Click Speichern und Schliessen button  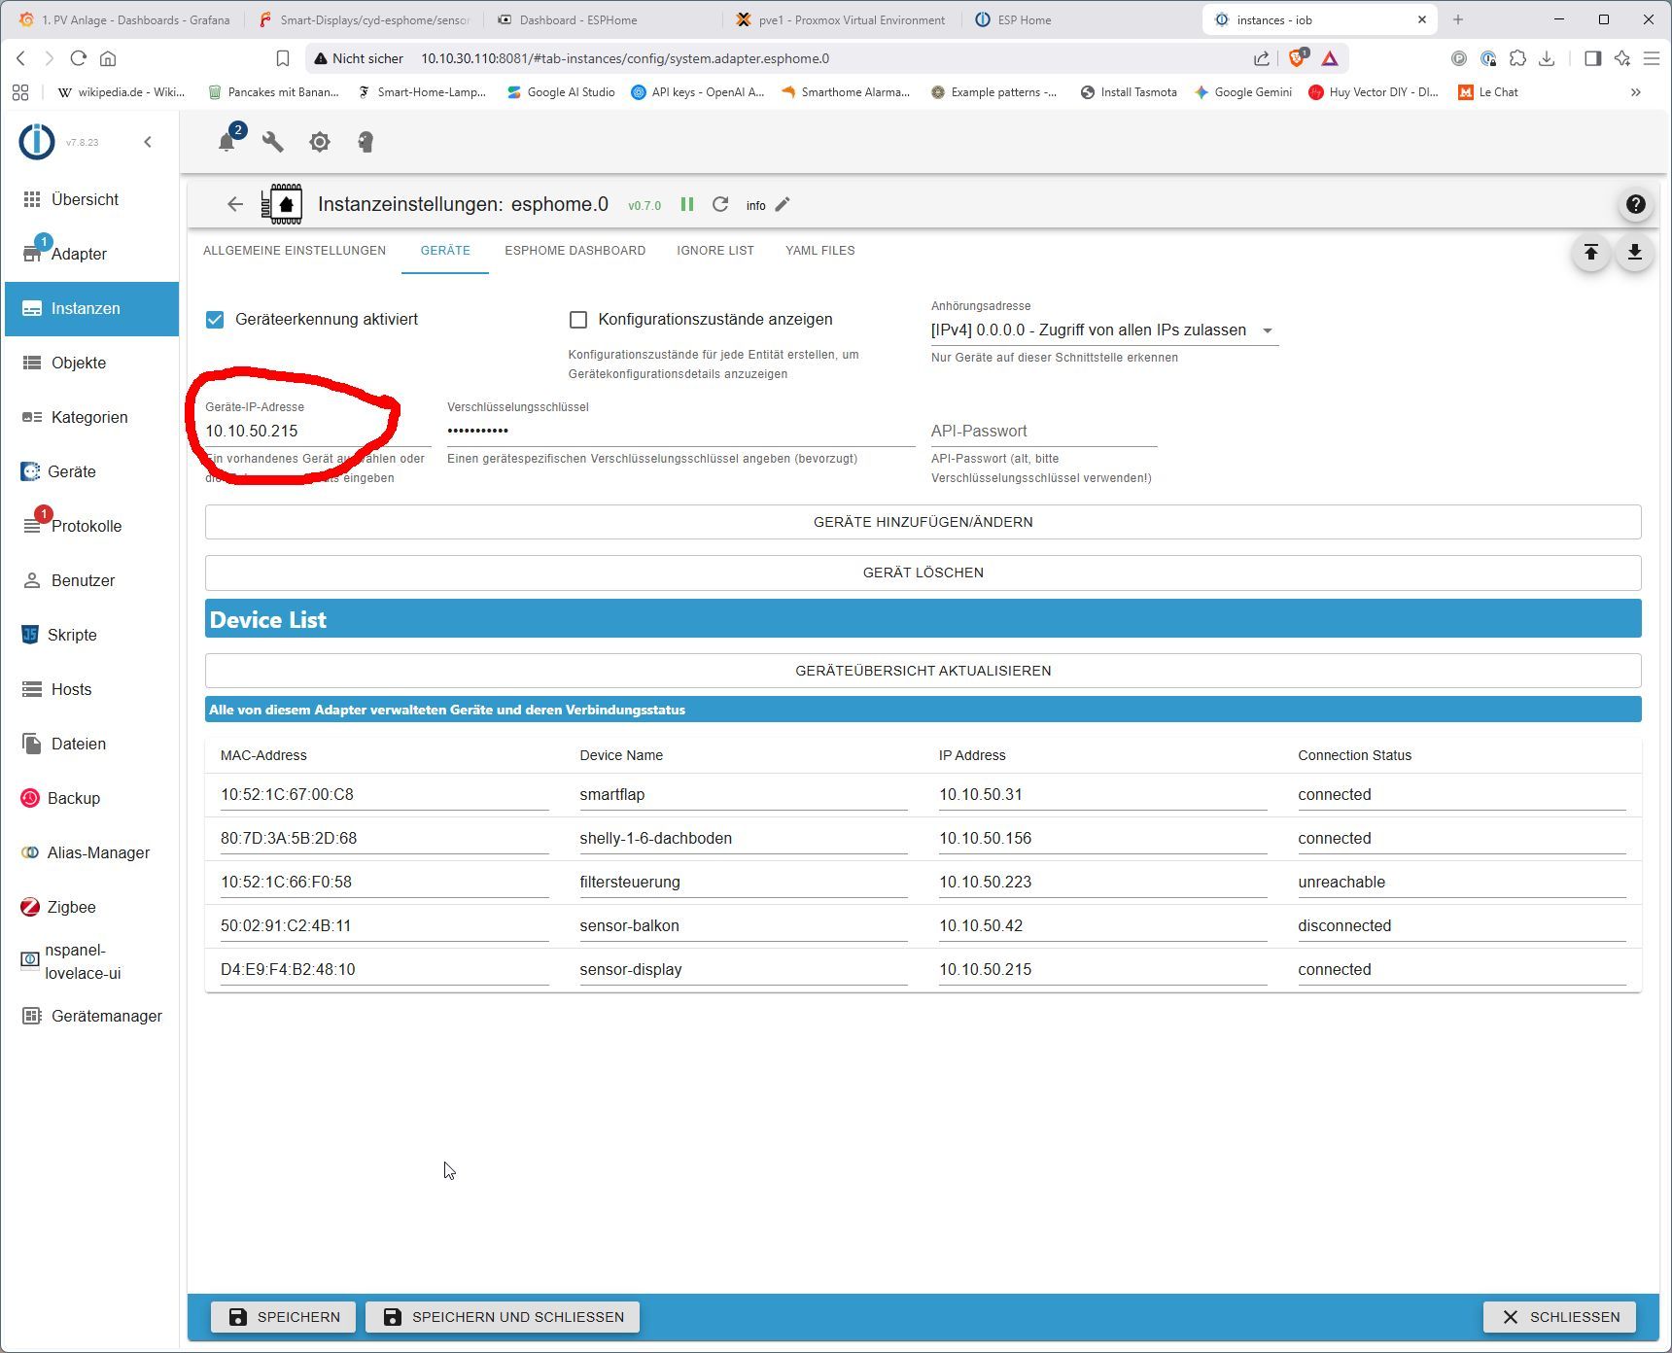[503, 1317]
